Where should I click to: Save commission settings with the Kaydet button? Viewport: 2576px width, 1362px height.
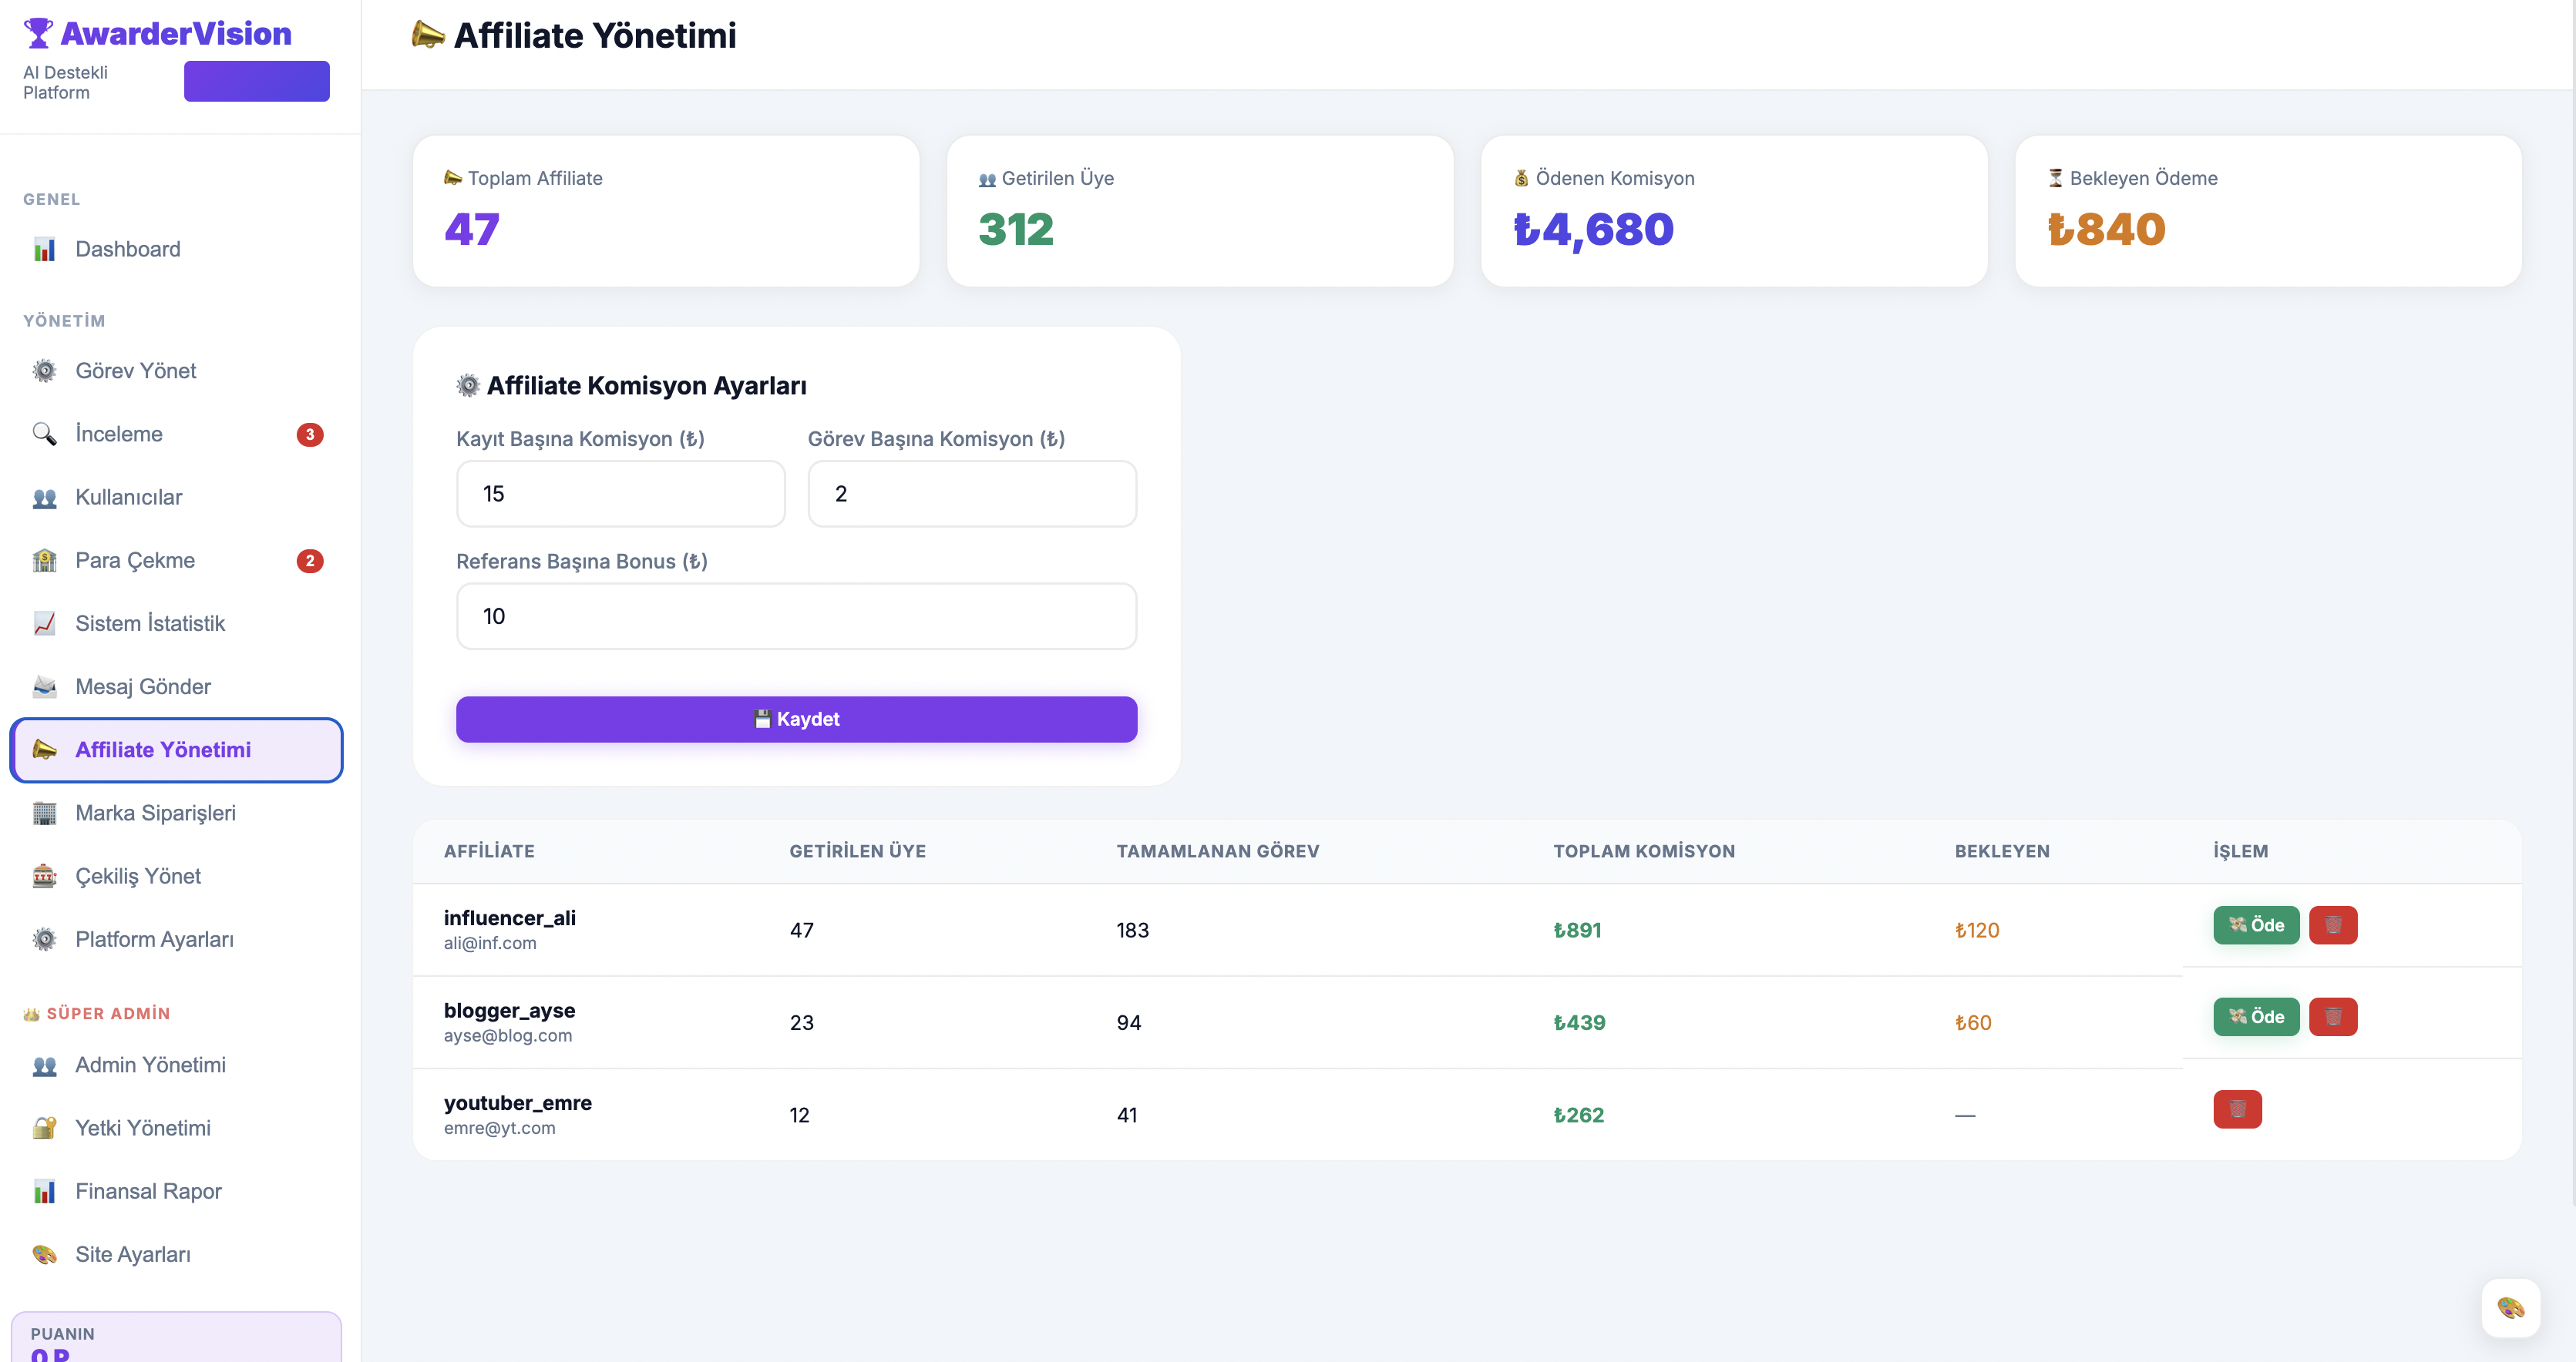point(796,720)
